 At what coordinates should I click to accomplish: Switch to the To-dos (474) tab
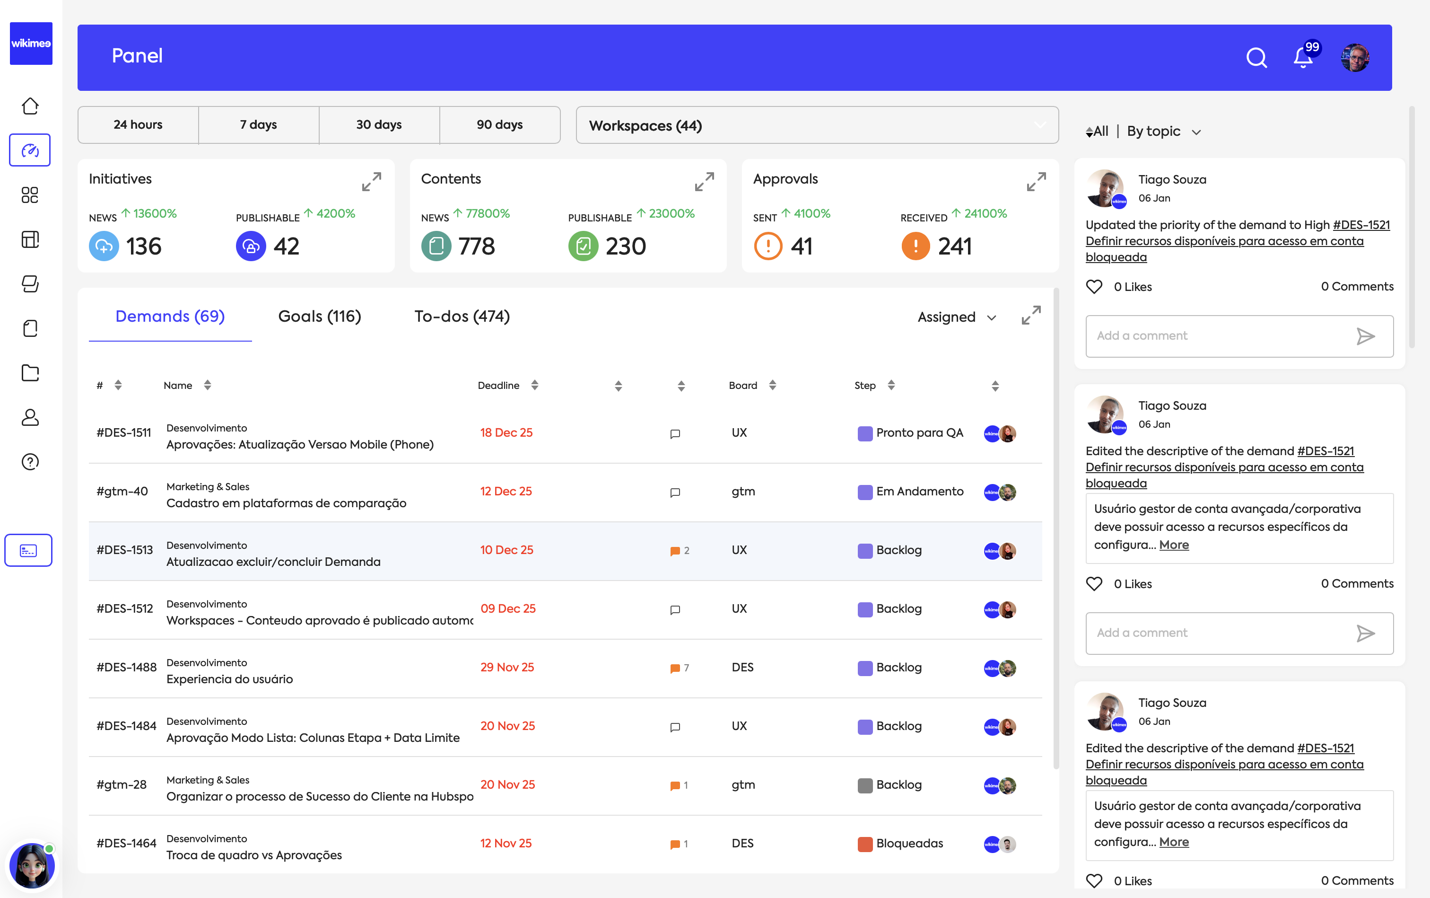click(x=462, y=316)
